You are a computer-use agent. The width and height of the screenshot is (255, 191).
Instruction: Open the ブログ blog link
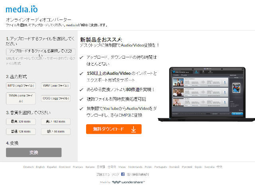point(115,174)
